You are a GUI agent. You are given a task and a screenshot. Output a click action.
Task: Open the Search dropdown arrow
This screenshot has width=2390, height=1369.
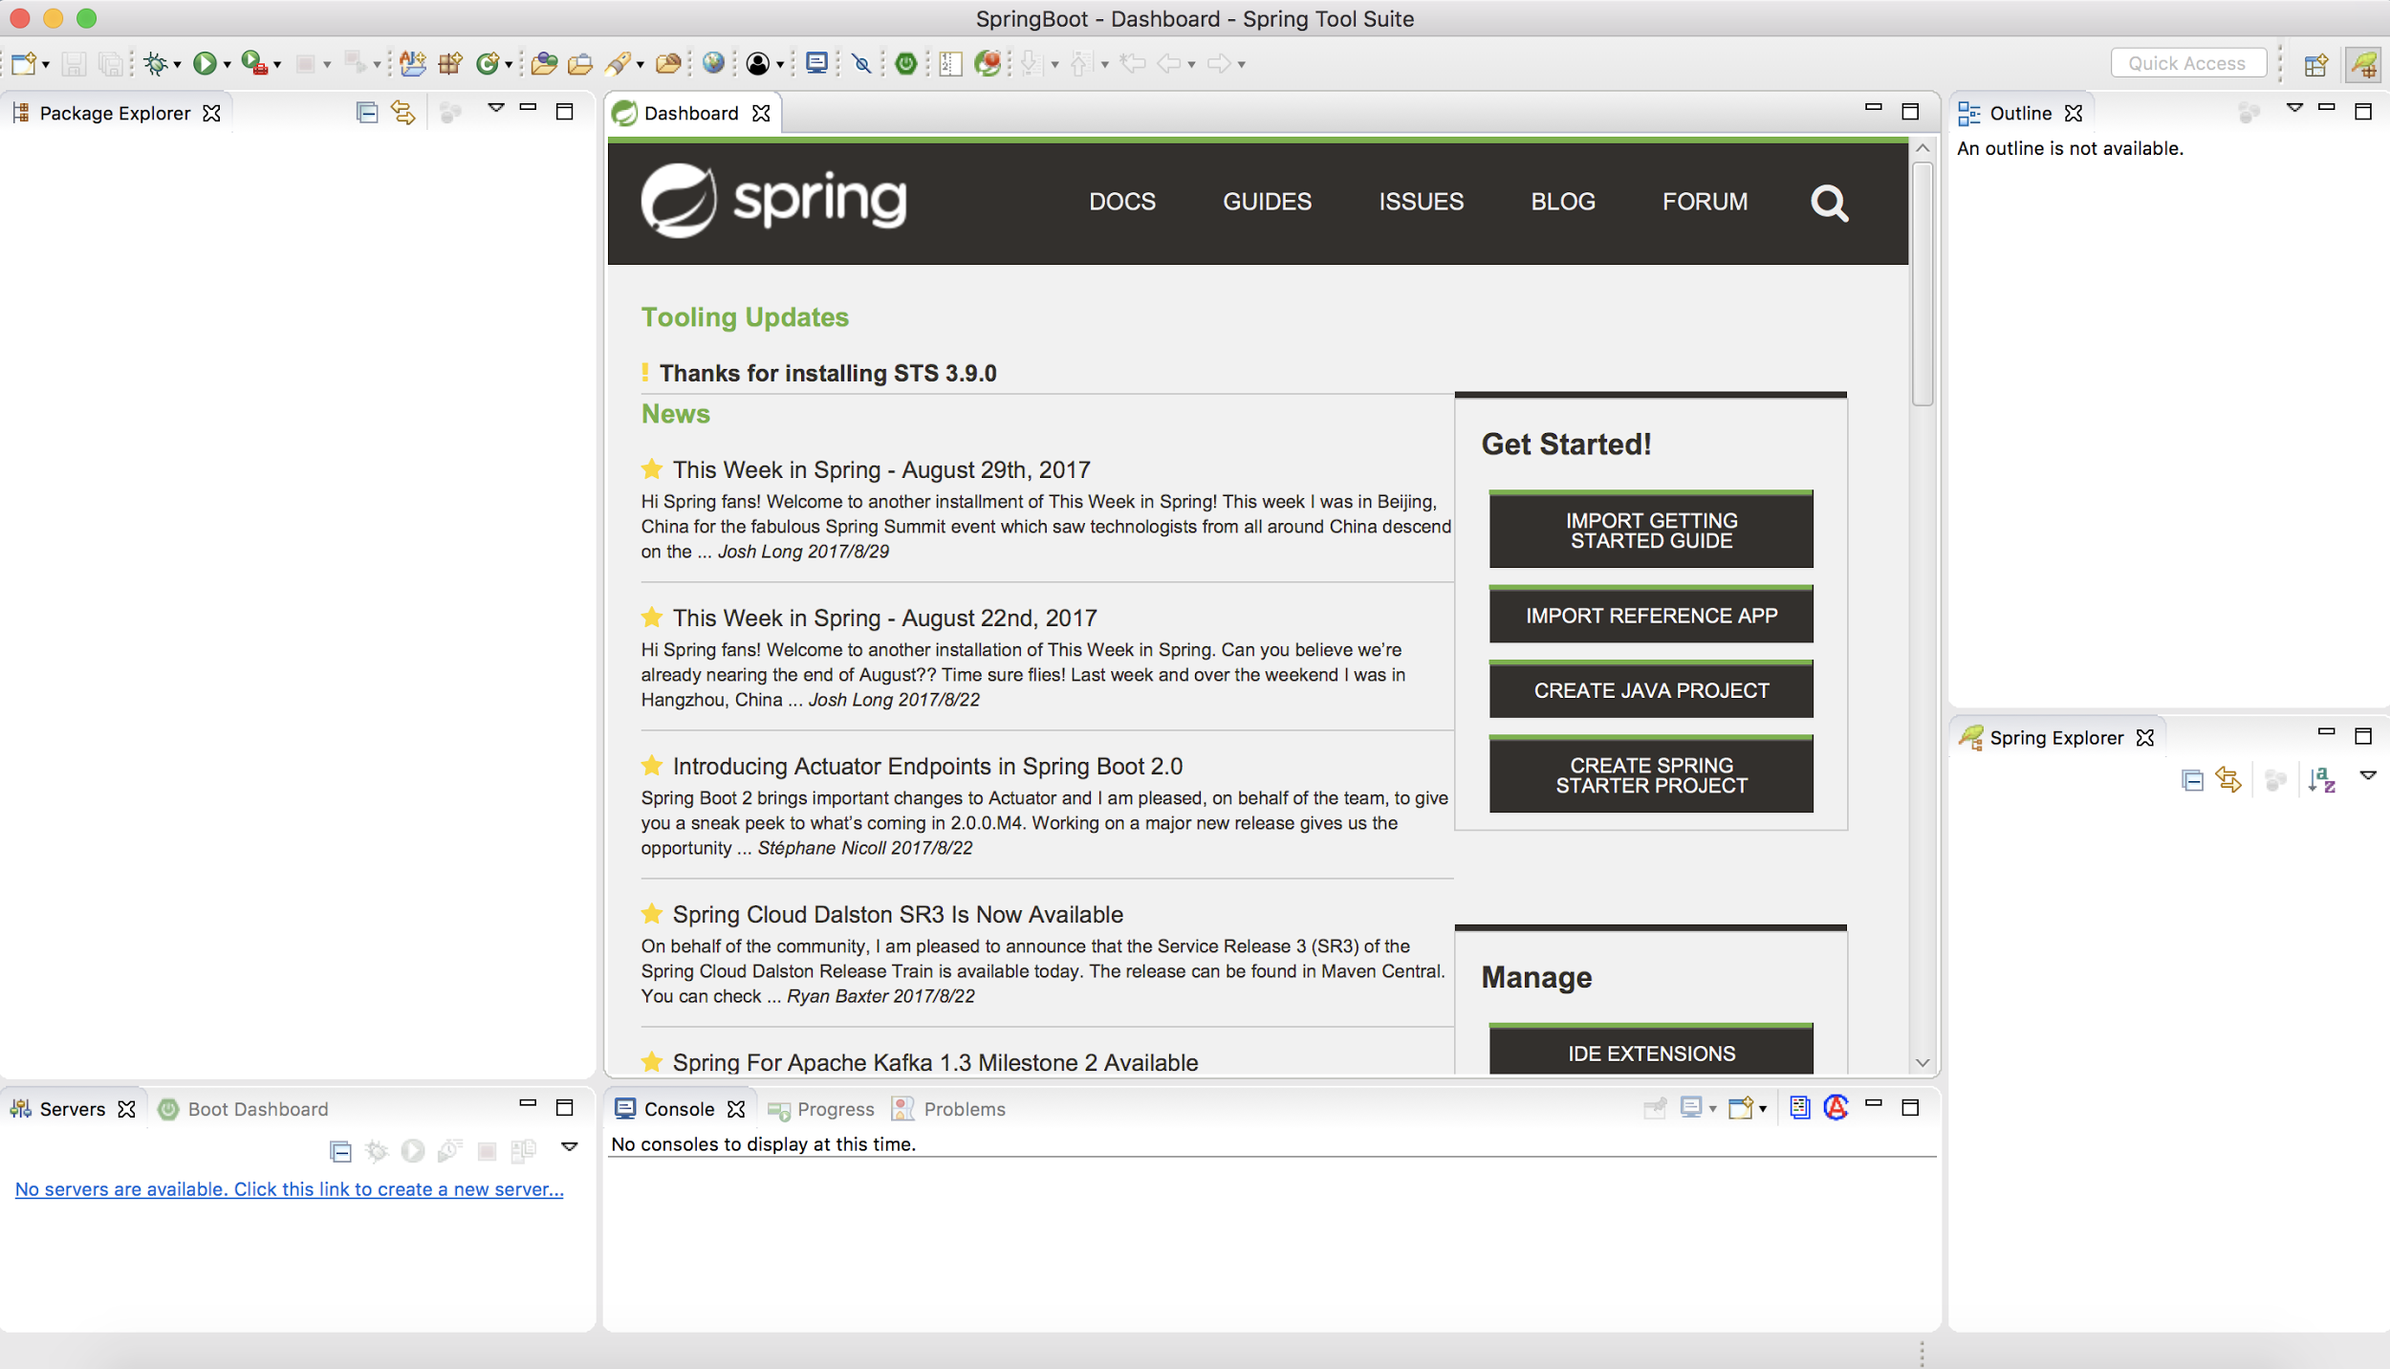640,65
